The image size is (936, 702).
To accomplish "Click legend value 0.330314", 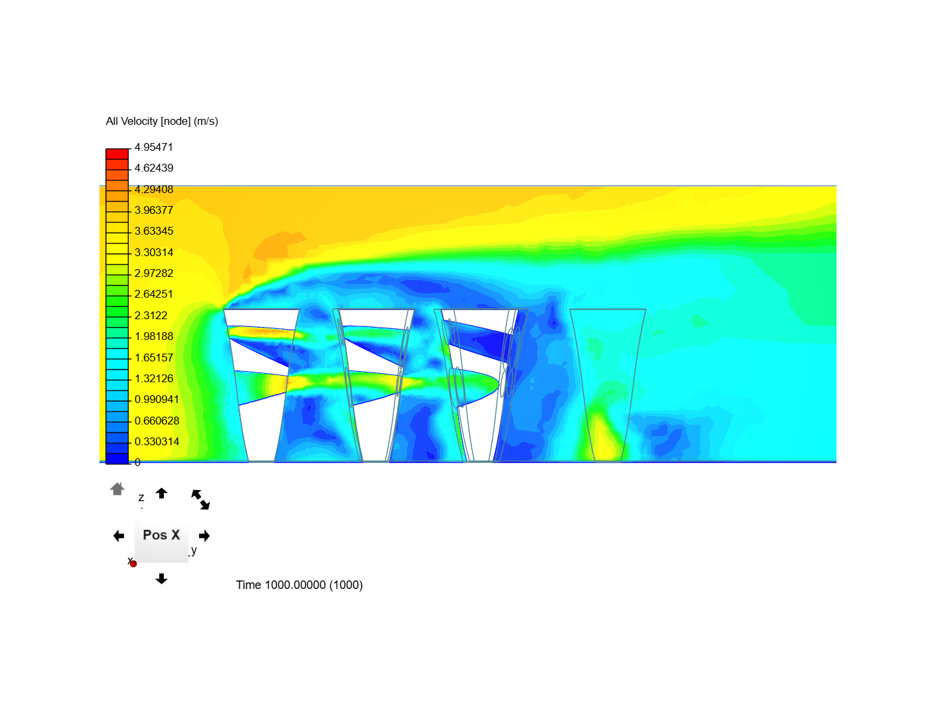I will [x=157, y=442].
